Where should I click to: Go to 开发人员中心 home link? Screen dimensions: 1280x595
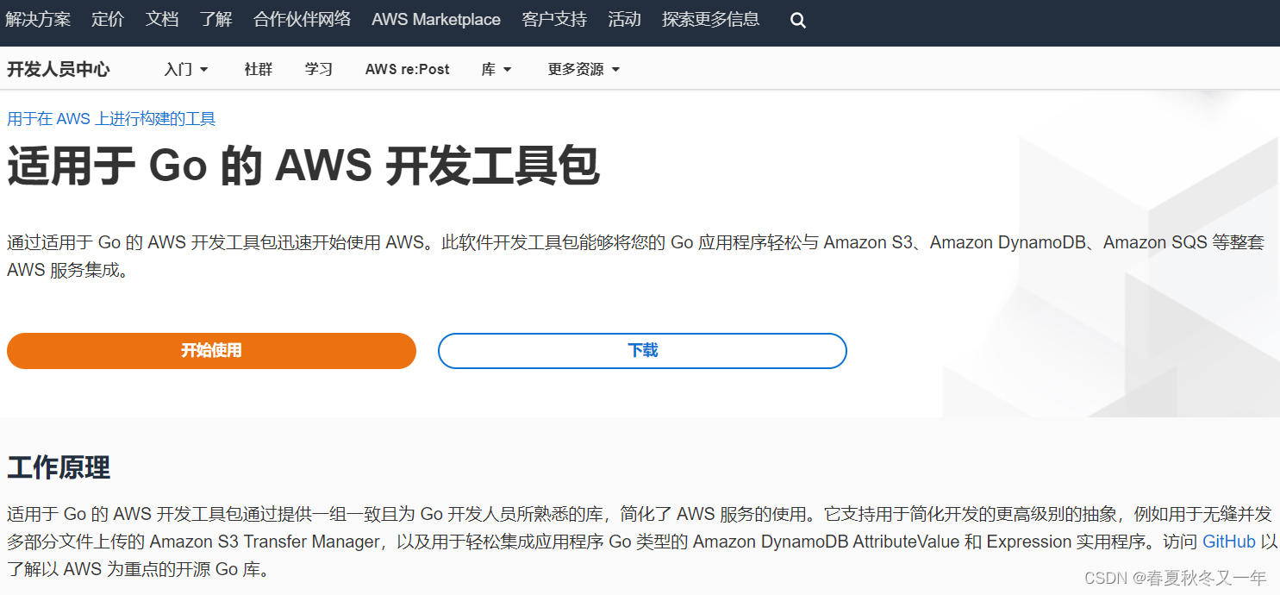[59, 69]
